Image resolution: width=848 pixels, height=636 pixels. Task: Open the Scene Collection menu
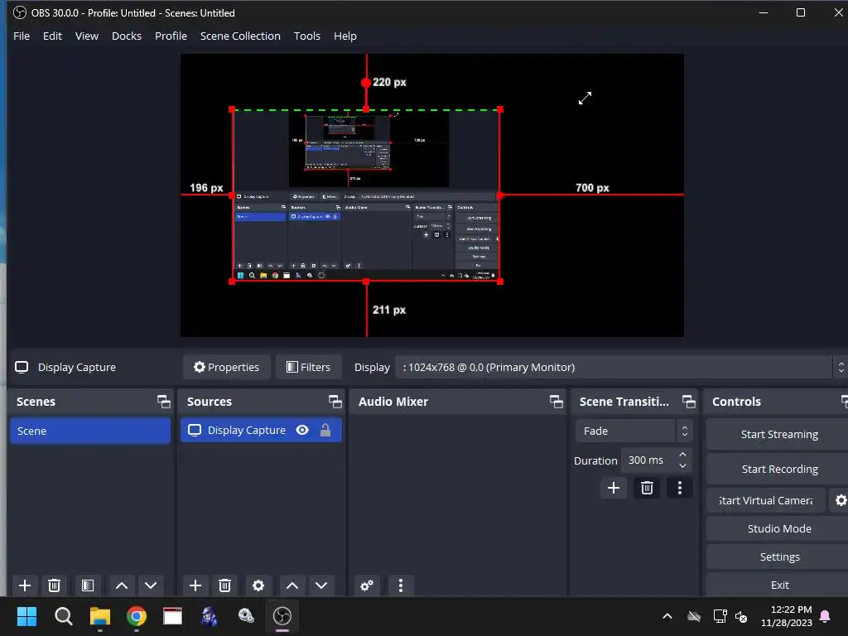(x=240, y=36)
